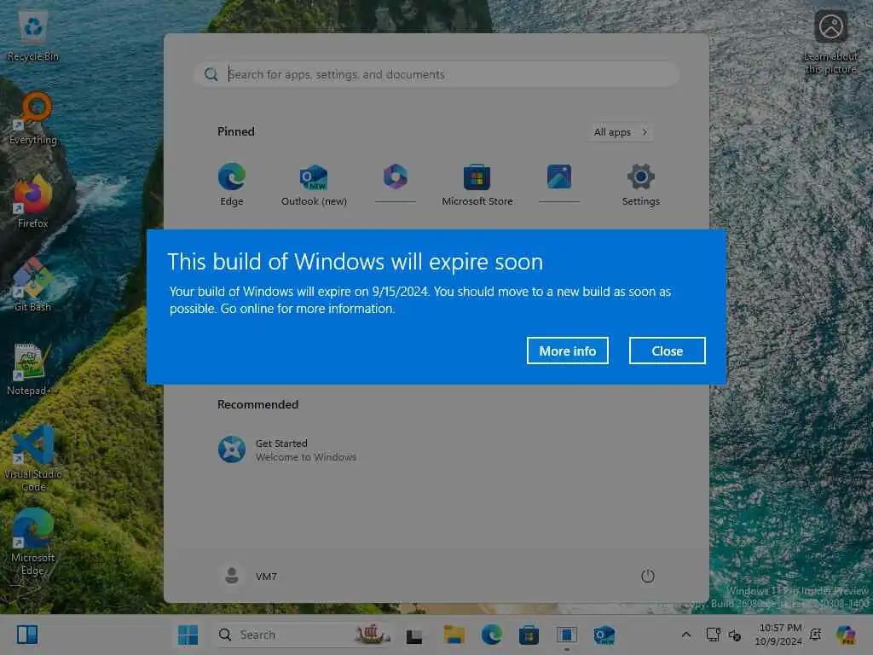Open the network/volume tray icon

pyautogui.click(x=735, y=635)
